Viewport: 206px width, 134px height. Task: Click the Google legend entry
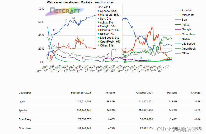tap(183, 29)
